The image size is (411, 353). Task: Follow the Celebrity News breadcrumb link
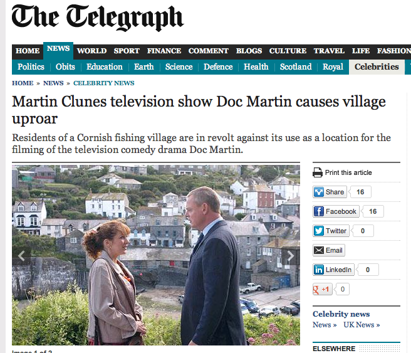[104, 83]
